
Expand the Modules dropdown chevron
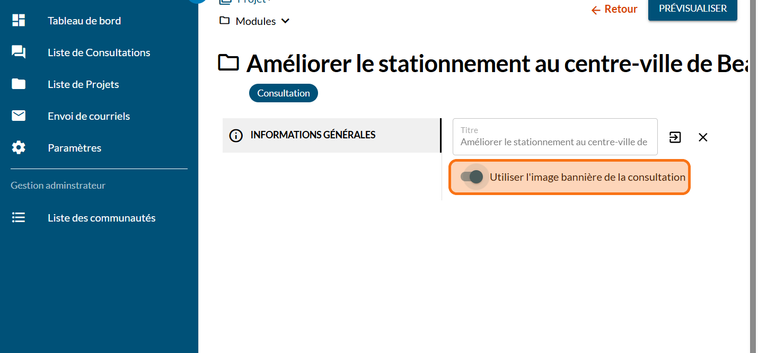tap(285, 21)
